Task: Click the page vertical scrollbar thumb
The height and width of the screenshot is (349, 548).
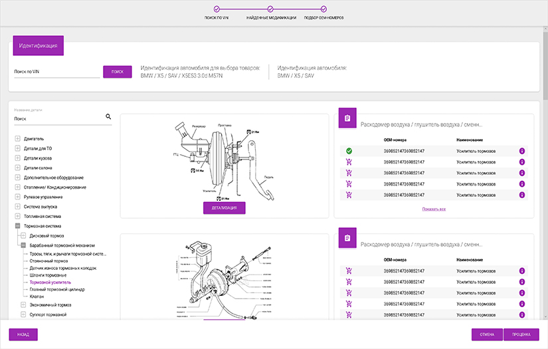Action: (x=545, y=64)
